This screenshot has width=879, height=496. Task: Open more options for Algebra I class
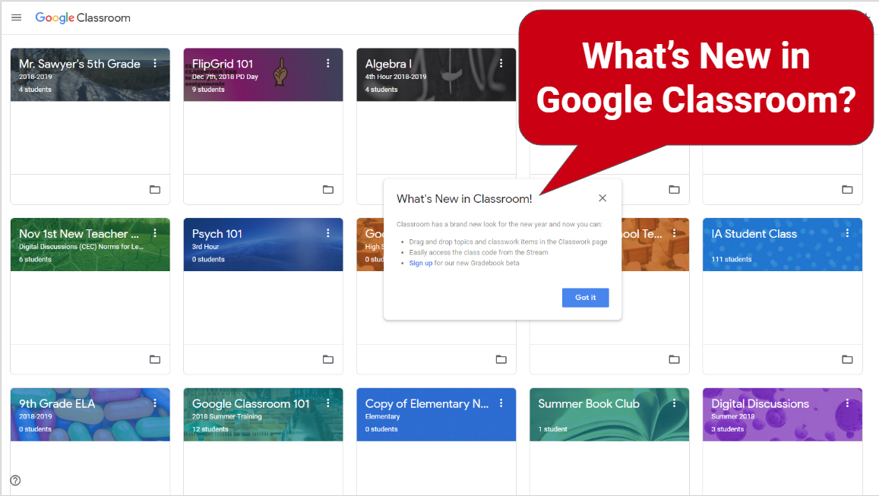(x=501, y=64)
